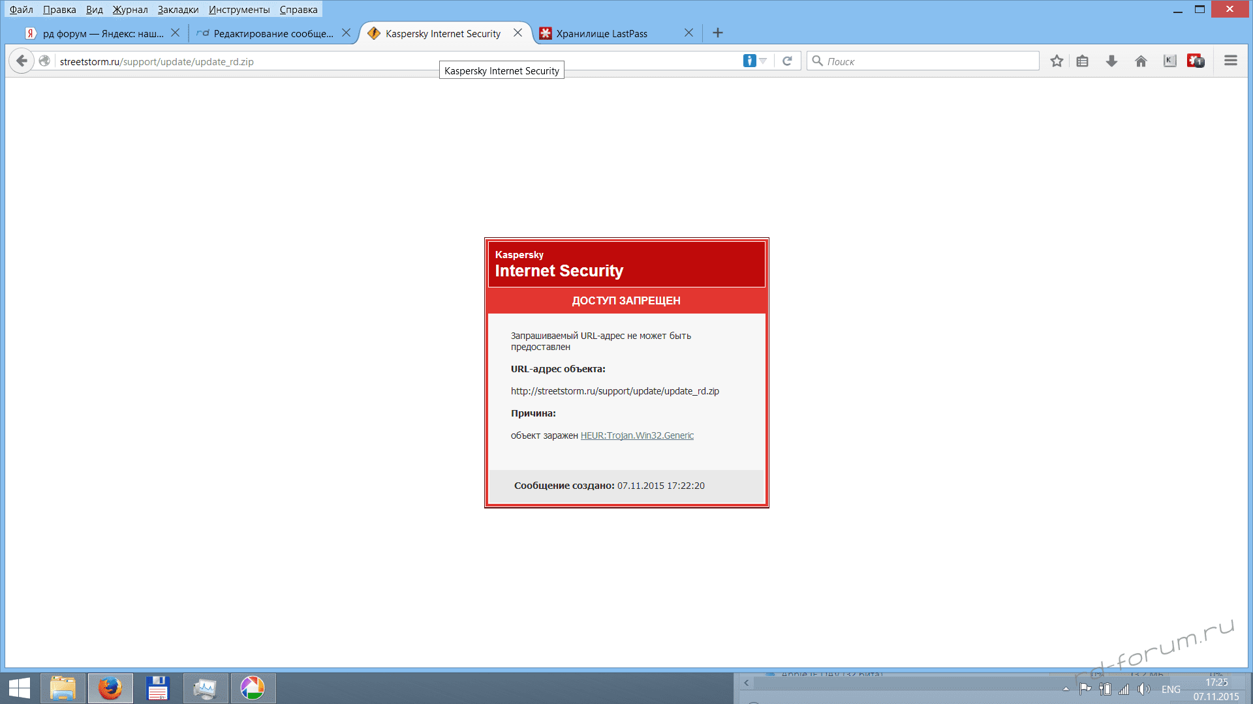Show hidden system tray icons arrow
The height and width of the screenshot is (704, 1253).
1066,689
